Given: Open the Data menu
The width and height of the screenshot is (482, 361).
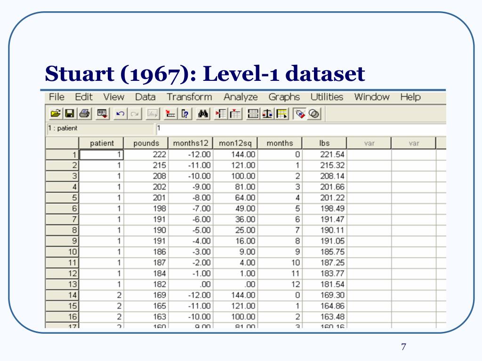Looking at the screenshot, I should [145, 97].
